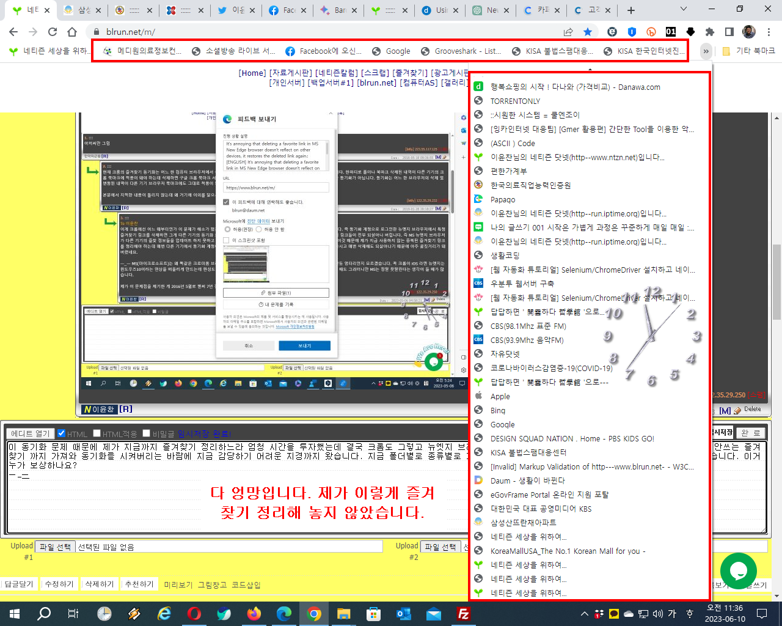Check the 비밀글 checkbox
Image resolution: width=782 pixels, height=626 pixels.
point(146,433)
